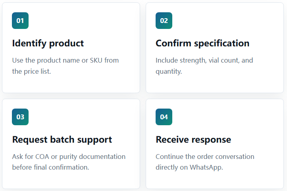
Task: Select the 'before final confirmation' text line
Action: tap(50, 167)
